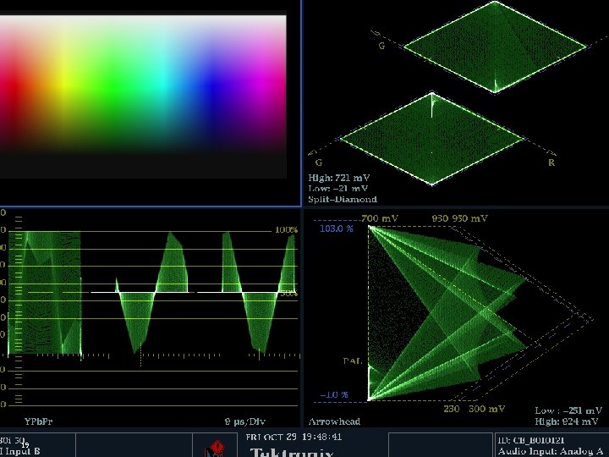Select the color gradient picture tile

click(x=150, y=102)
